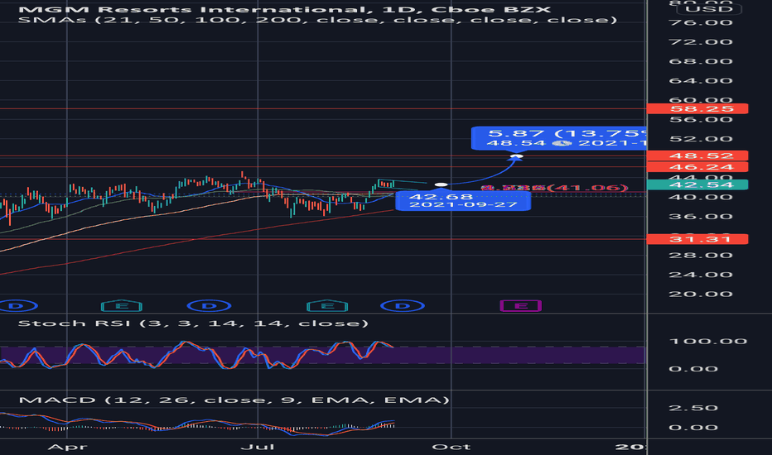Select the Stoch RSI indicator legend
772x455 pixels.
tap(193, 323)
